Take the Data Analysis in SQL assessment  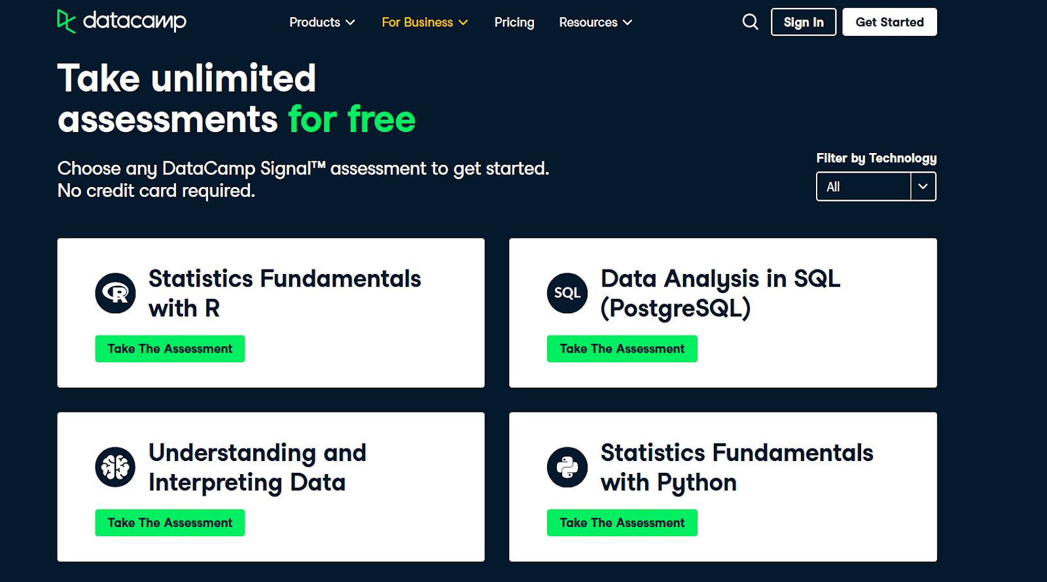[x=622, y=349]
